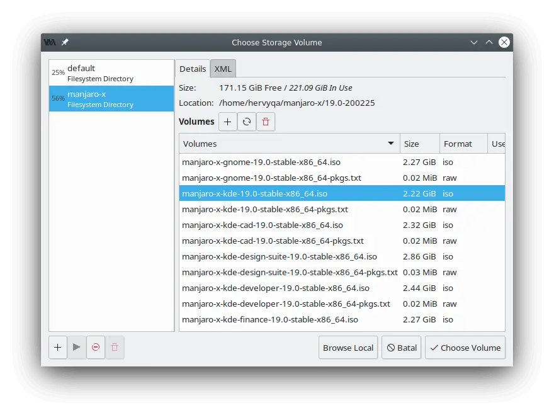Select manjaro-x-kde-developer-19.0-stable-x86_64.iso volume

pos(342,288)
